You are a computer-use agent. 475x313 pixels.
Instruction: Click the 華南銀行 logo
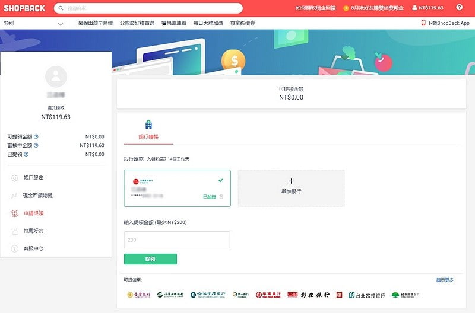(268, 295)
